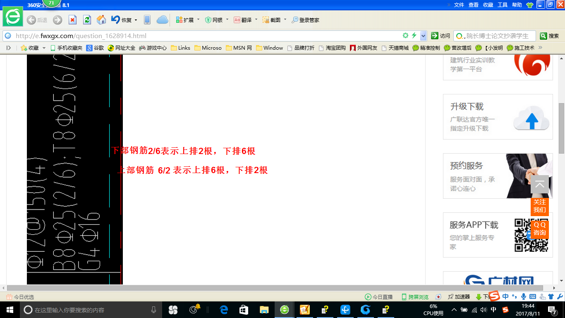Open the 淘宝团购 bookmark
This screenshot has height=318, width=565.
point(332,48)
